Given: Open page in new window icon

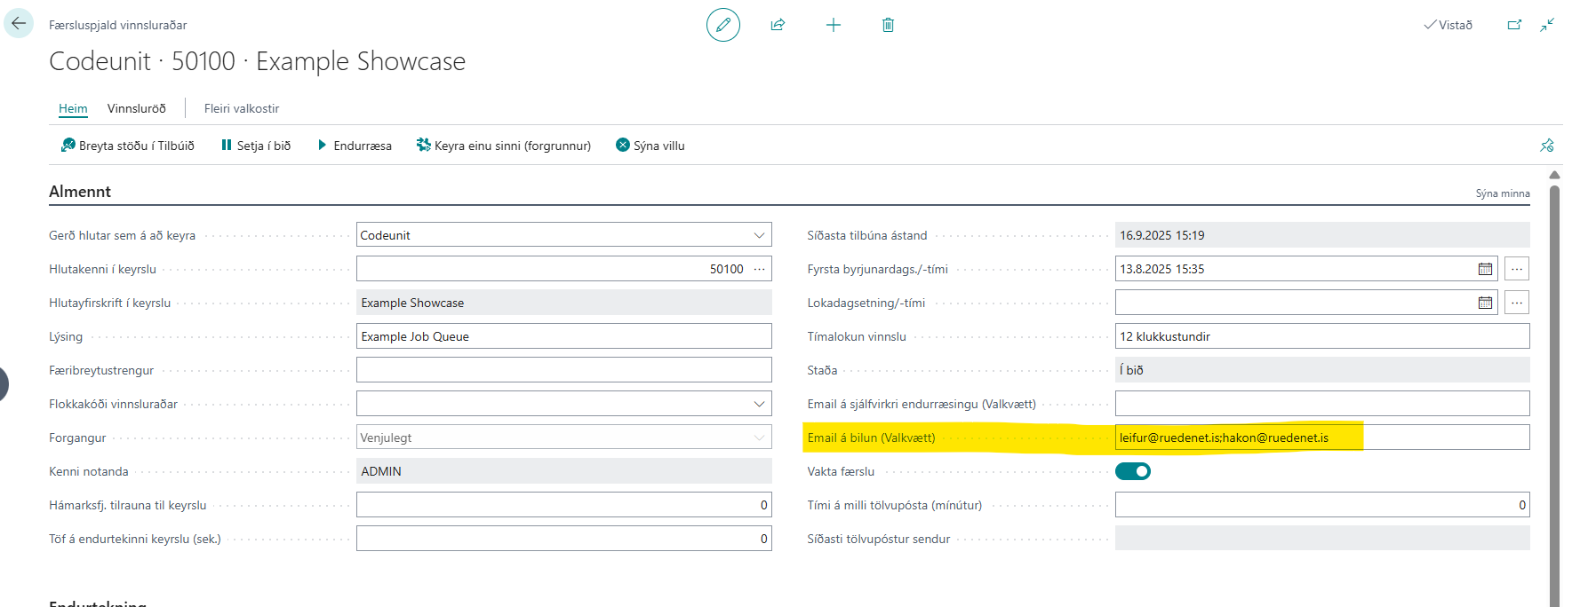Looking at the screenshot, I should [1514, 25].
